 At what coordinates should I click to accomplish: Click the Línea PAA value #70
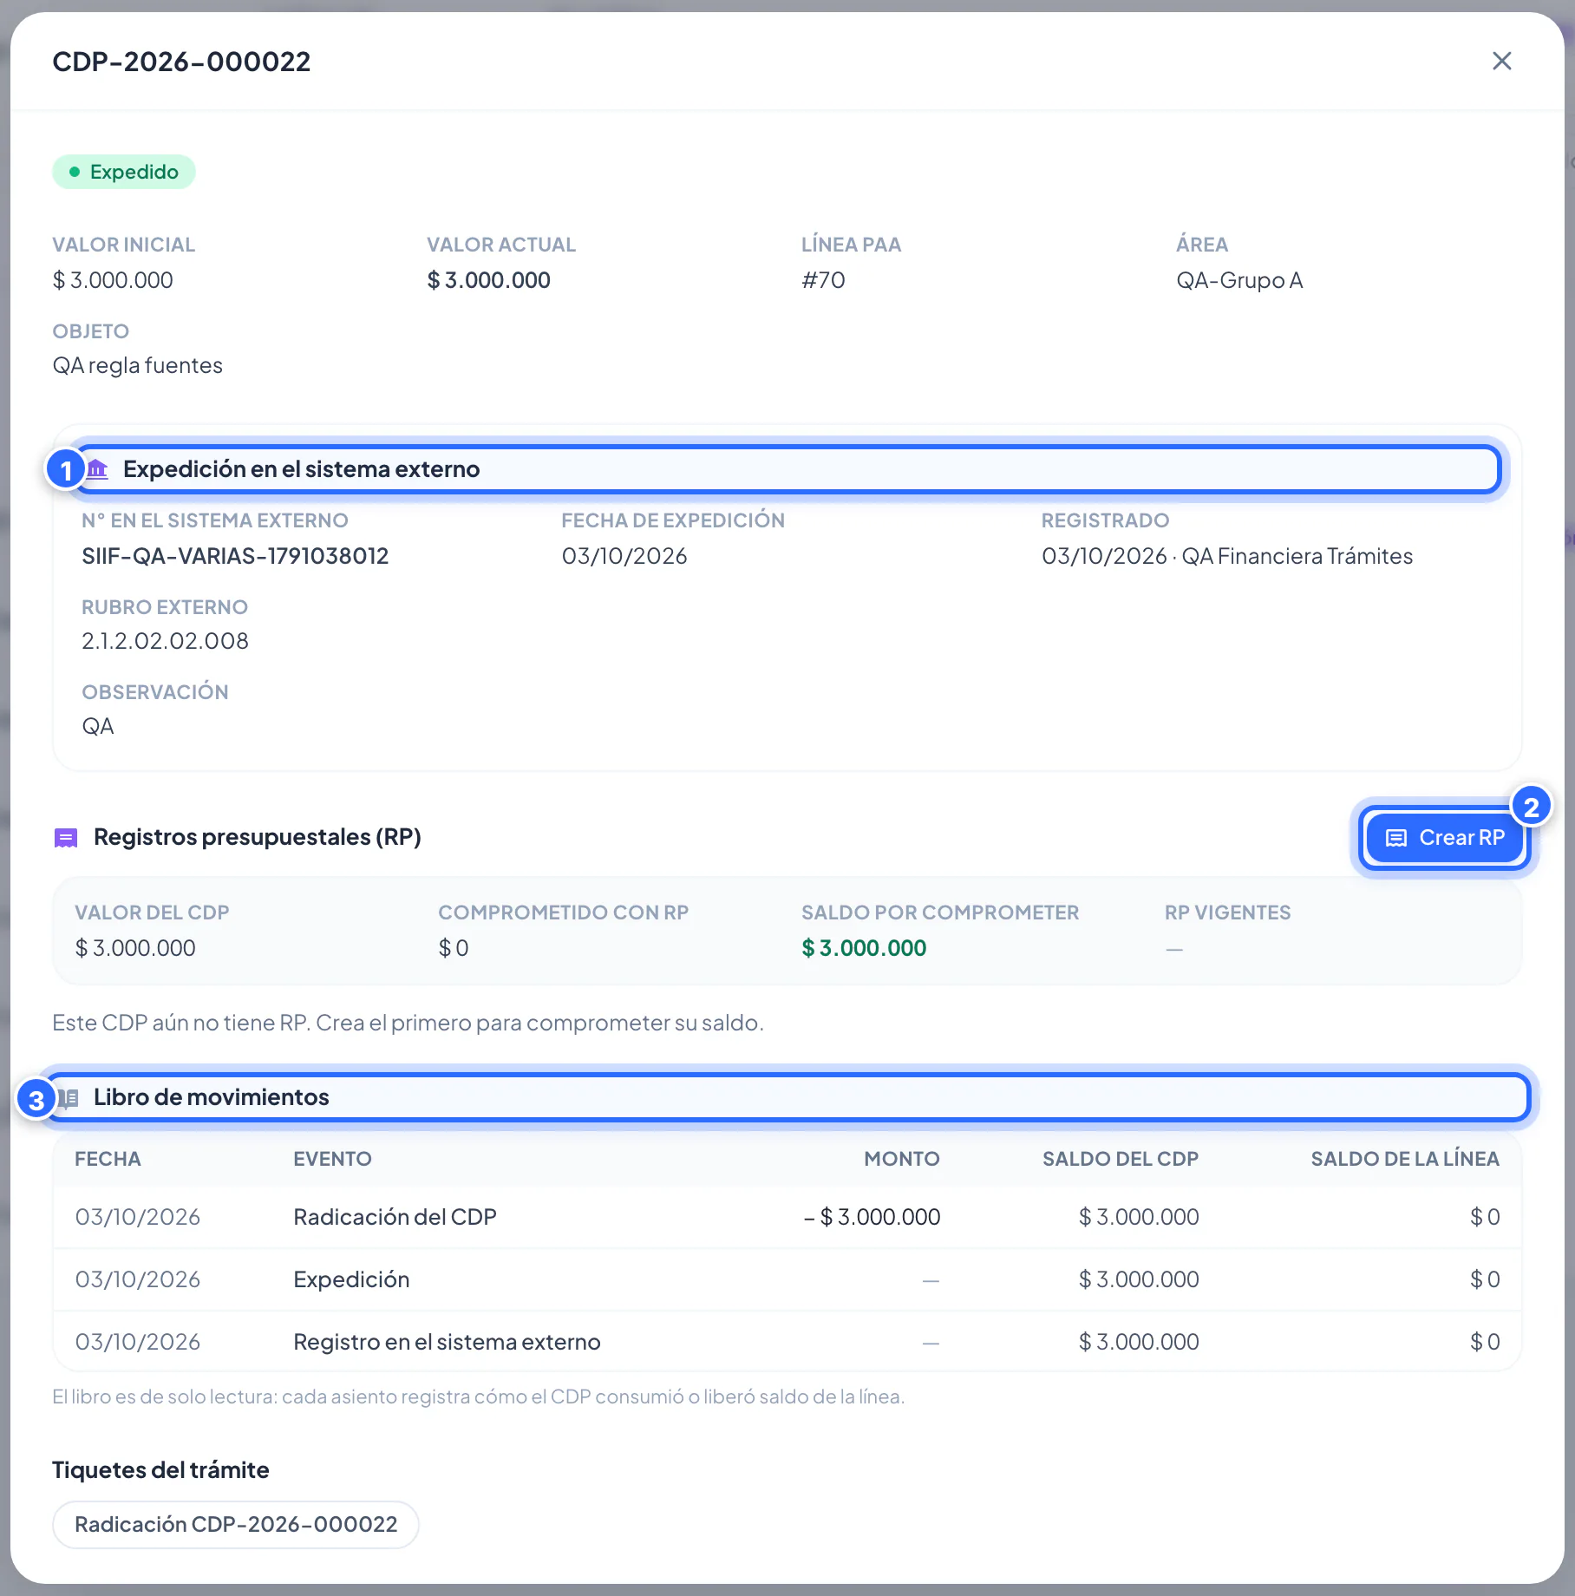[823, 280]
